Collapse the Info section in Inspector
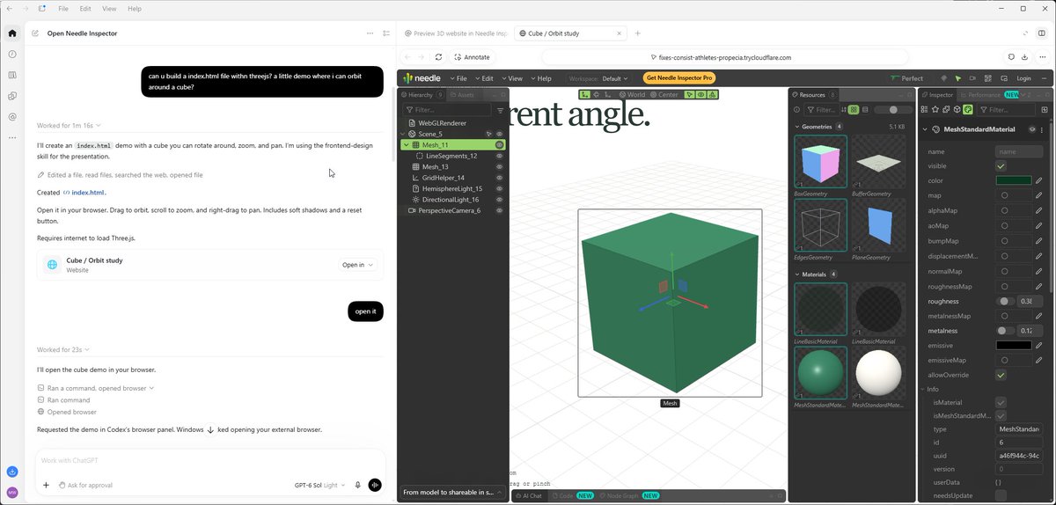1056x505 pixels. pyautogui.click(x=924, y=389)
